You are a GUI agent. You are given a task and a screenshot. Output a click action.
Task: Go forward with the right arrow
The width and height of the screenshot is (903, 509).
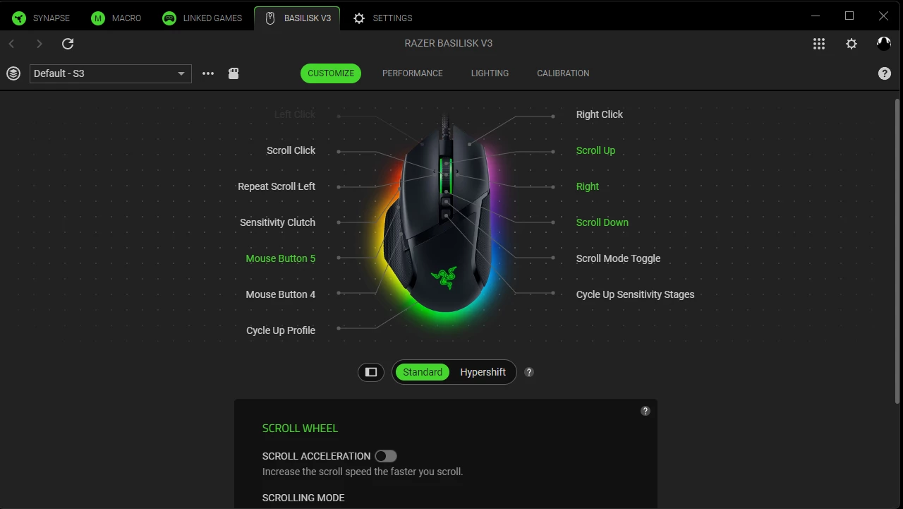40,44
